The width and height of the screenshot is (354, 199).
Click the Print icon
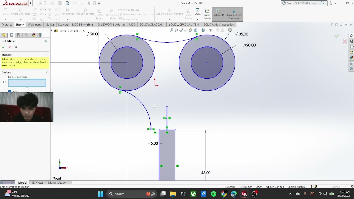coord(67,3)
